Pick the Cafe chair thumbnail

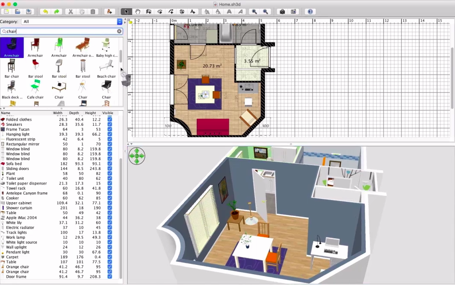coord(35,89)
